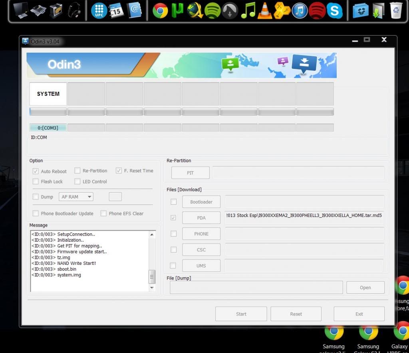Click the PIT button
Image resolution: width=409 pixels, height=353 pixels.
pyautogui.click(x=191, y=173)
